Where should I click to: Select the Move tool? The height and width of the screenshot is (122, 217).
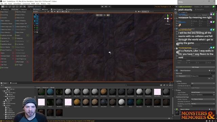(6, 6)
